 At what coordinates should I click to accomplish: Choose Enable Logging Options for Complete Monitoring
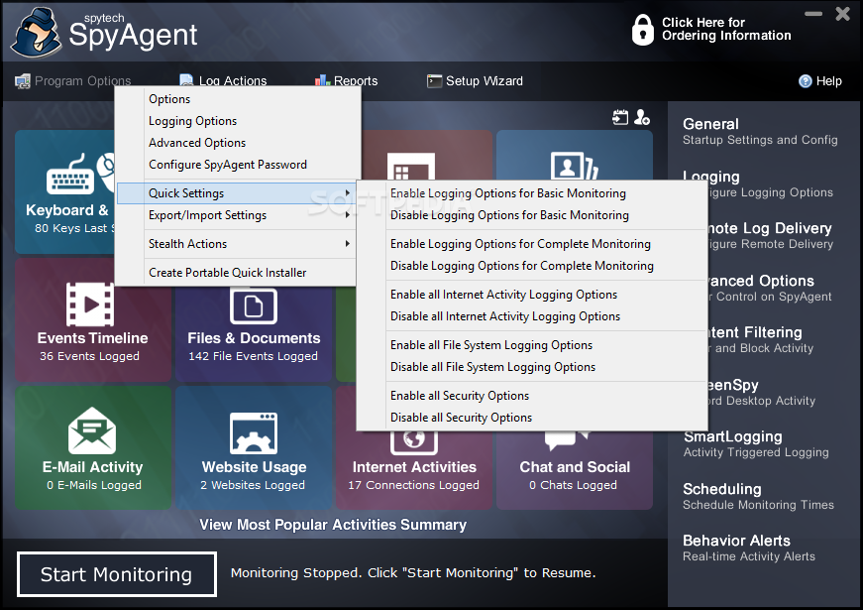click(532, 244)
